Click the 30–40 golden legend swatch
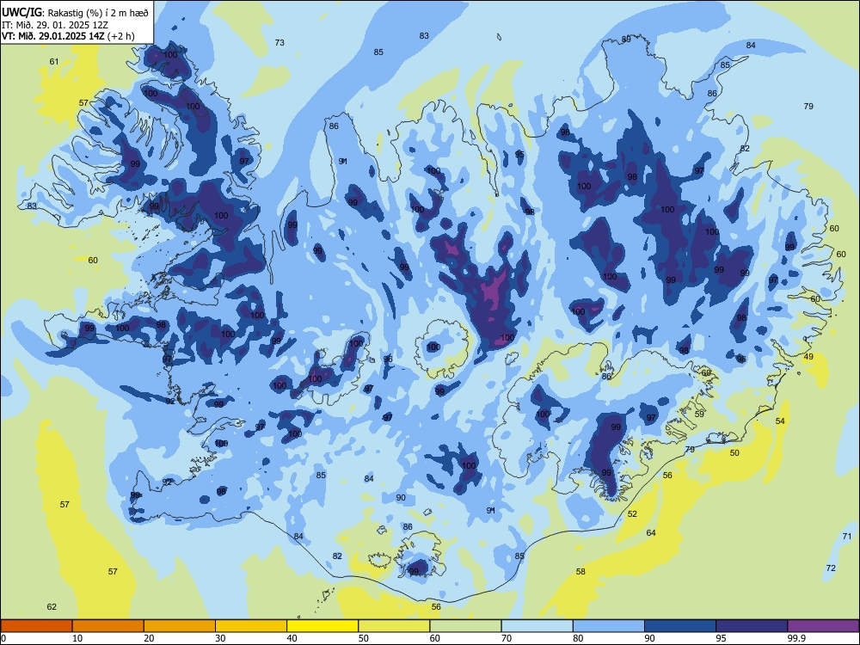This screenshot has height=645, width=860. click(251, 626)
